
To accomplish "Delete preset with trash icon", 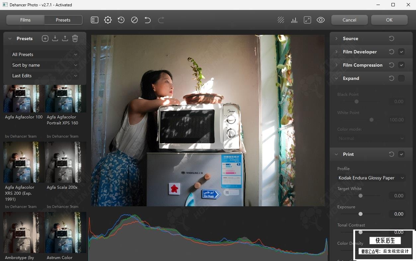I will (75, 38).
